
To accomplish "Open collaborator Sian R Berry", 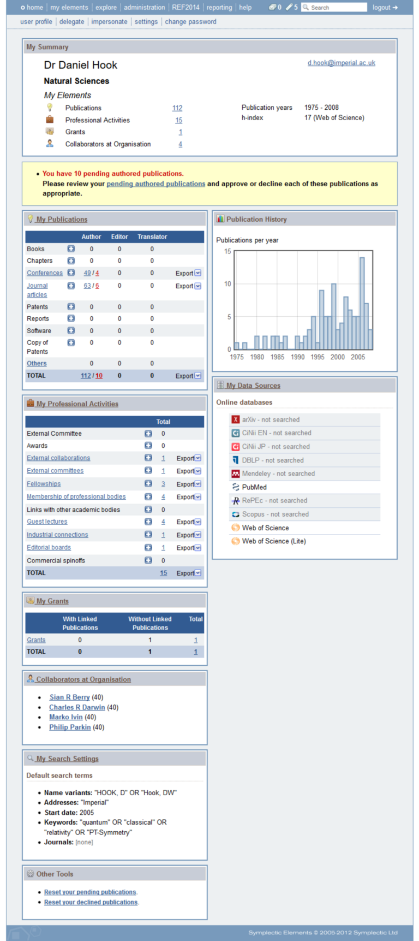I will [x=69, y=697].
